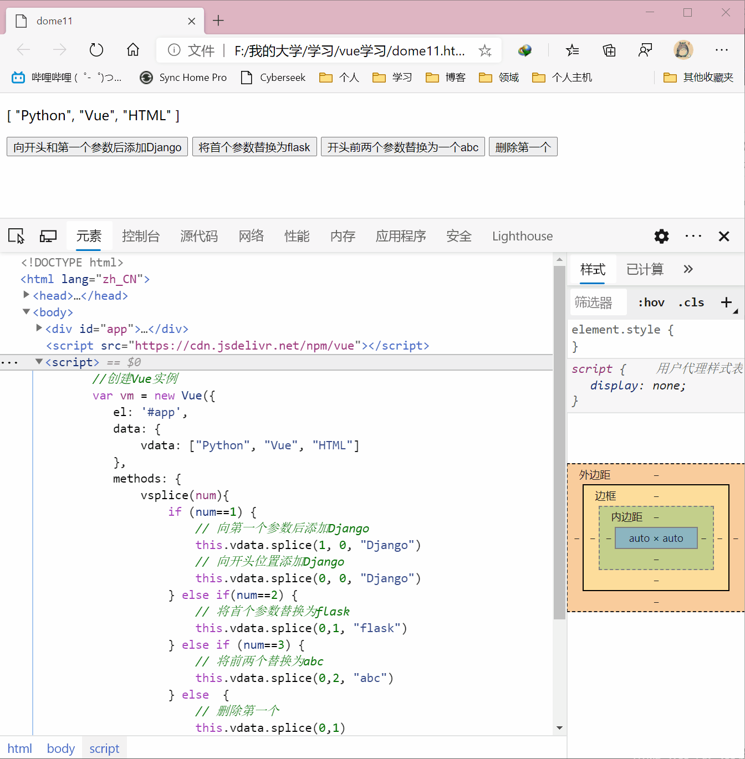Open DevTools settings gear
Viewport: 745px width, 759px height.
click(661, 237)
